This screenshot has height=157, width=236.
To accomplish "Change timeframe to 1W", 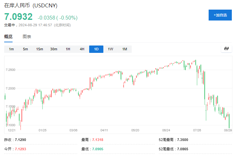I will 110,49.
